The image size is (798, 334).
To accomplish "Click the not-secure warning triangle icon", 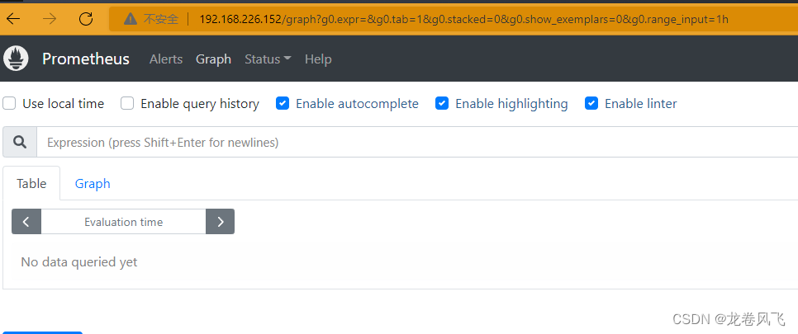I will click(x=131, y=19).
